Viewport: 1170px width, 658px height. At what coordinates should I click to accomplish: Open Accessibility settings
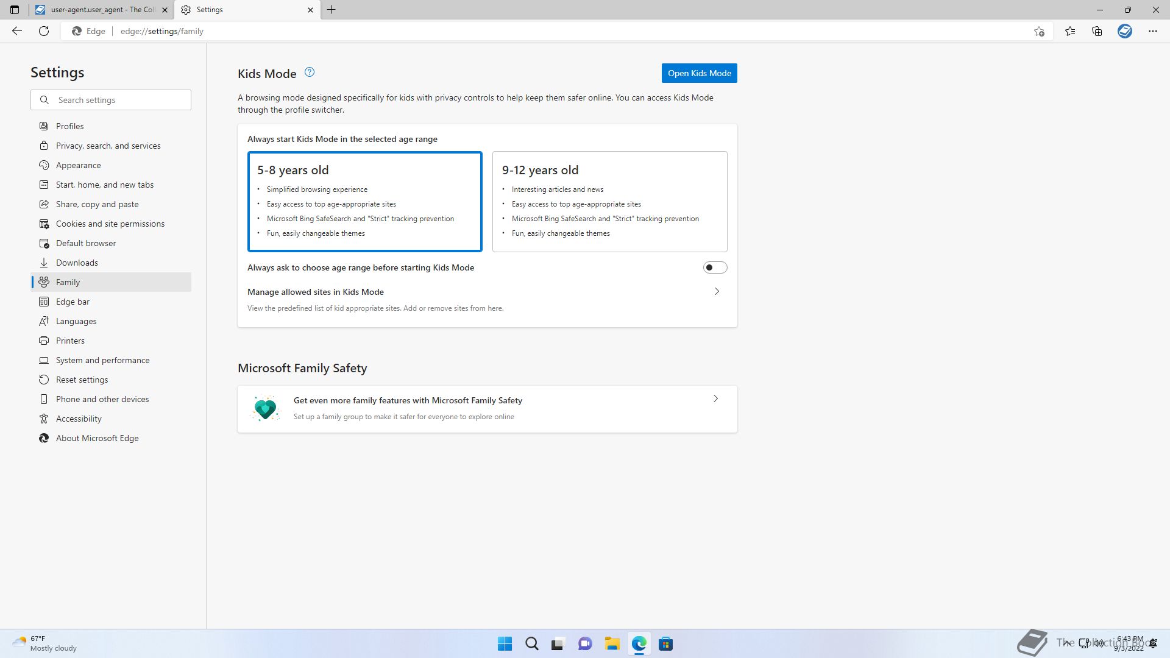pyautogui.click(x=111, y=419)
